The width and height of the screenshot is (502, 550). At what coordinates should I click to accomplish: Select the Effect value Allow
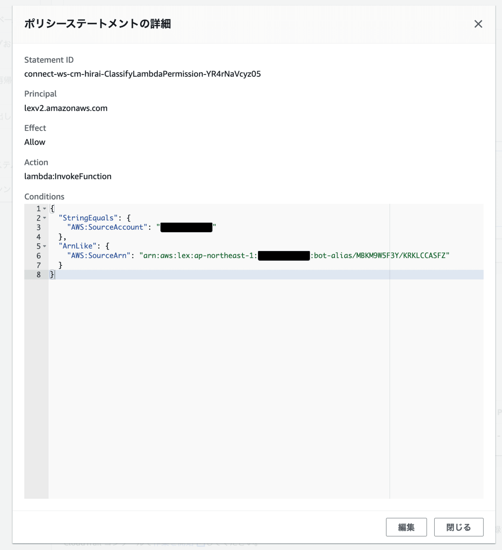(x=35, y=142)
